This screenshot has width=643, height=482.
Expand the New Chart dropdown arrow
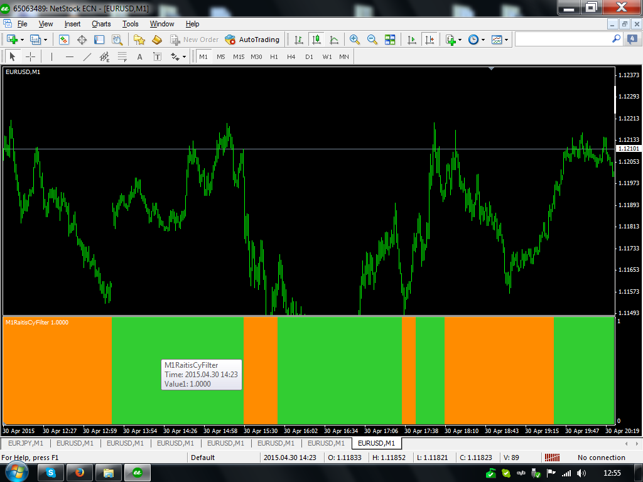pyautogui.click(x=22, y=40)
